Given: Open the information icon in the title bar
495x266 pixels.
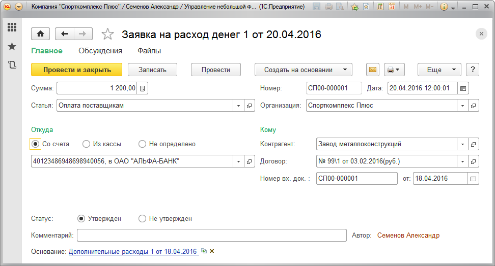Looking at the screenshot, I should tap(444, 7).
